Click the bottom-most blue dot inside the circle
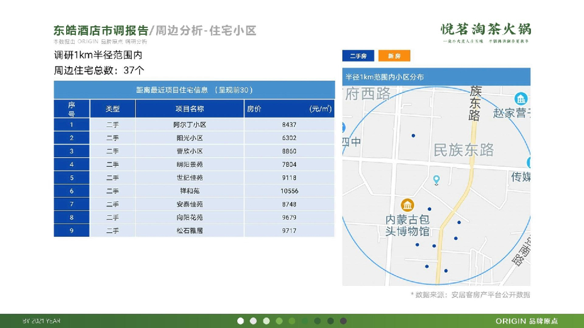Screen dimensions: 584x328 pyautogui.click(x=447, y=269)
